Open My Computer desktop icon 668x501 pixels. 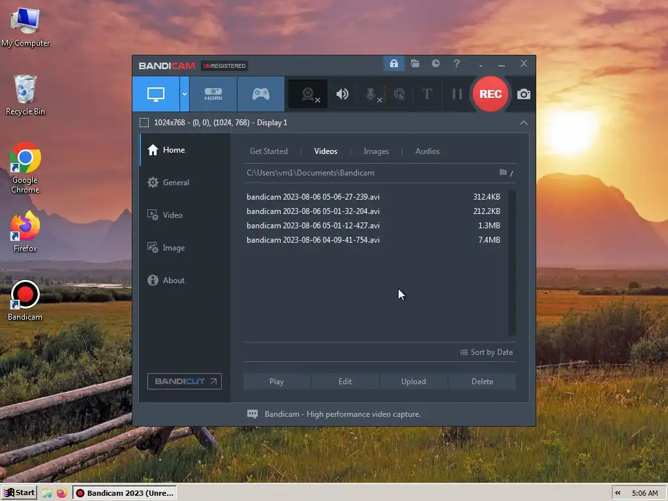pos(25,27)
